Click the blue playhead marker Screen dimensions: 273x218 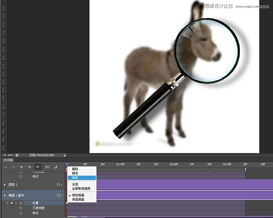click(67, 164)
